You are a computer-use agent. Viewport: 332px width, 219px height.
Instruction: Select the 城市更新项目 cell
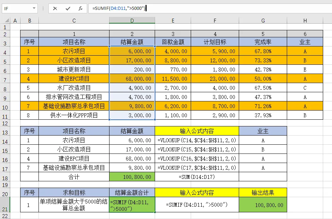[74, 69]
